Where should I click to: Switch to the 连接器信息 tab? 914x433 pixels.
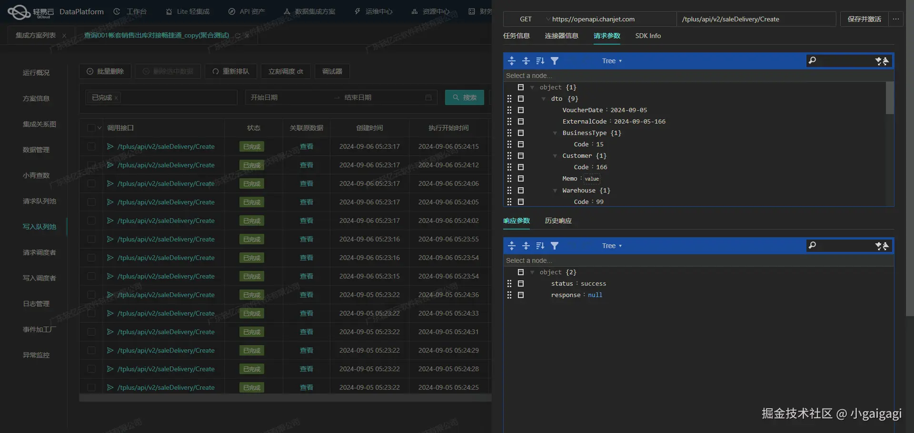(x=562, y=36)
